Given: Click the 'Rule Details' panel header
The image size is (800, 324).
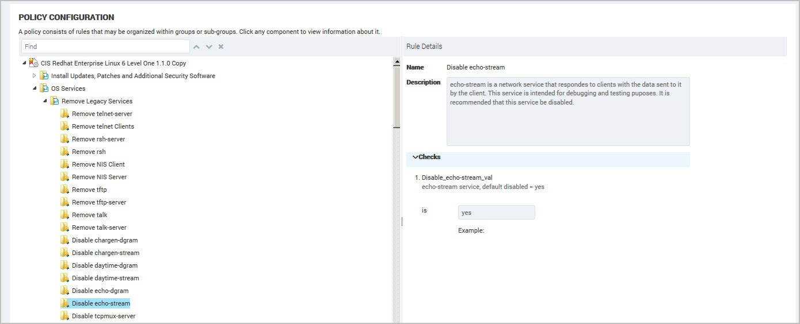Looking at the screenshot, I should (424, 47).
